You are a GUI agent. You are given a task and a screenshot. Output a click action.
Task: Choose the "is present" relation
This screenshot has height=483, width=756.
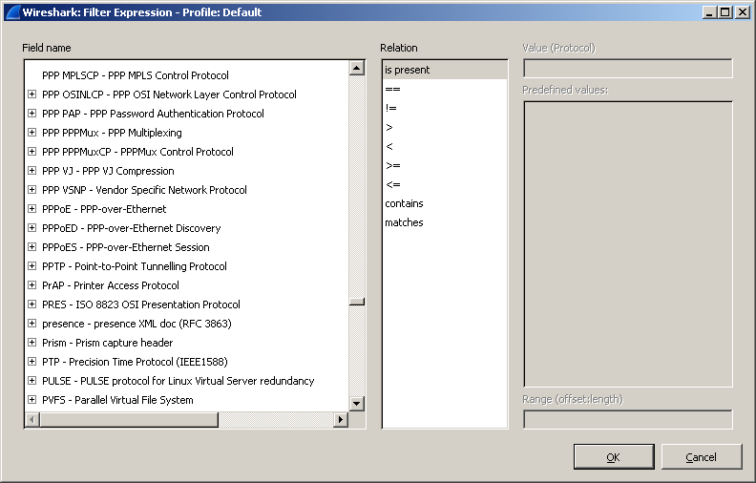(x=408, y=70)
